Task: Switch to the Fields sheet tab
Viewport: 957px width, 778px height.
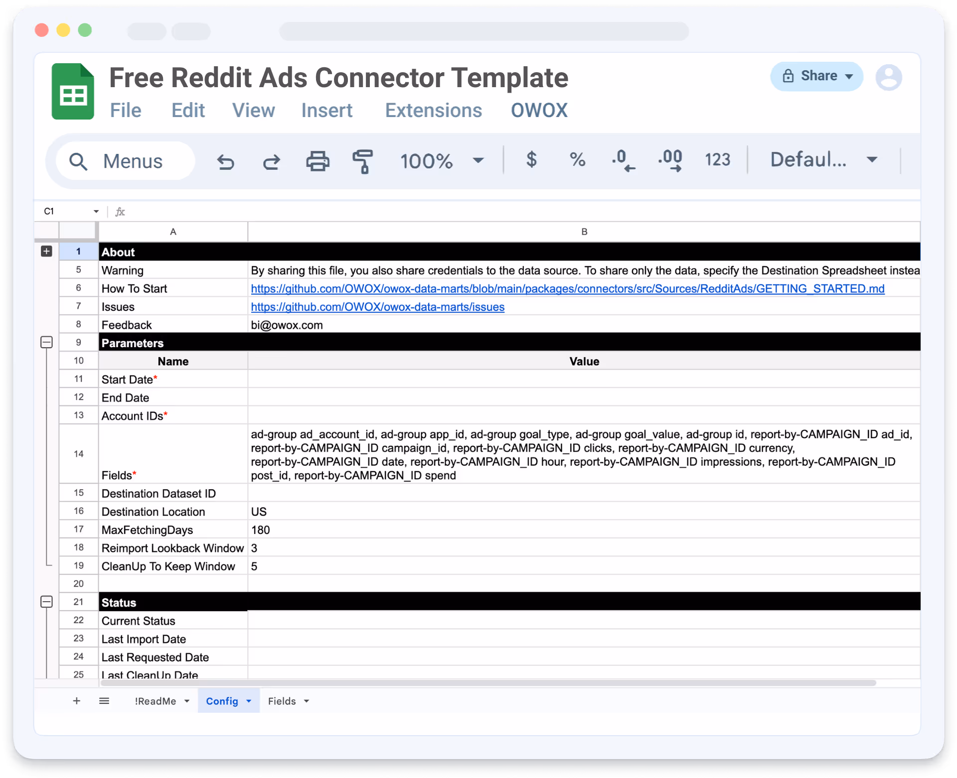Action: pos(282,701)
